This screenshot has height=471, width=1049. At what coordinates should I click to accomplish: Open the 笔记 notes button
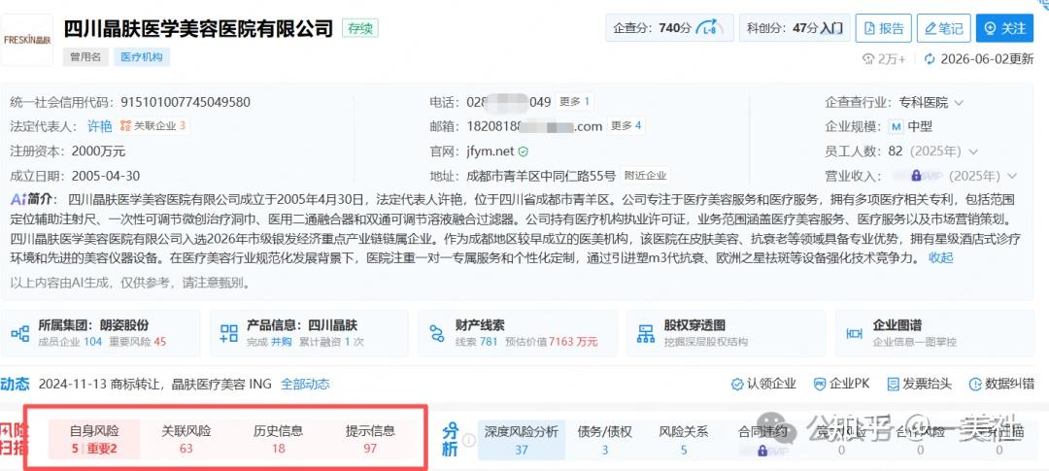(x=943, y=28)
